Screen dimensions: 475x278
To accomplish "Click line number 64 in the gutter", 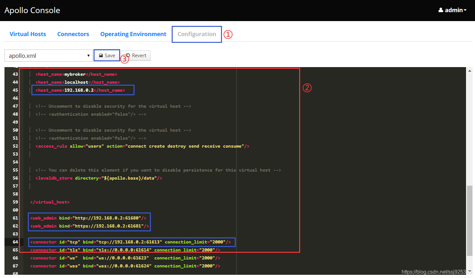I will point(15,242).
